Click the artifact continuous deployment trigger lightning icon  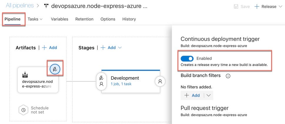55,69
